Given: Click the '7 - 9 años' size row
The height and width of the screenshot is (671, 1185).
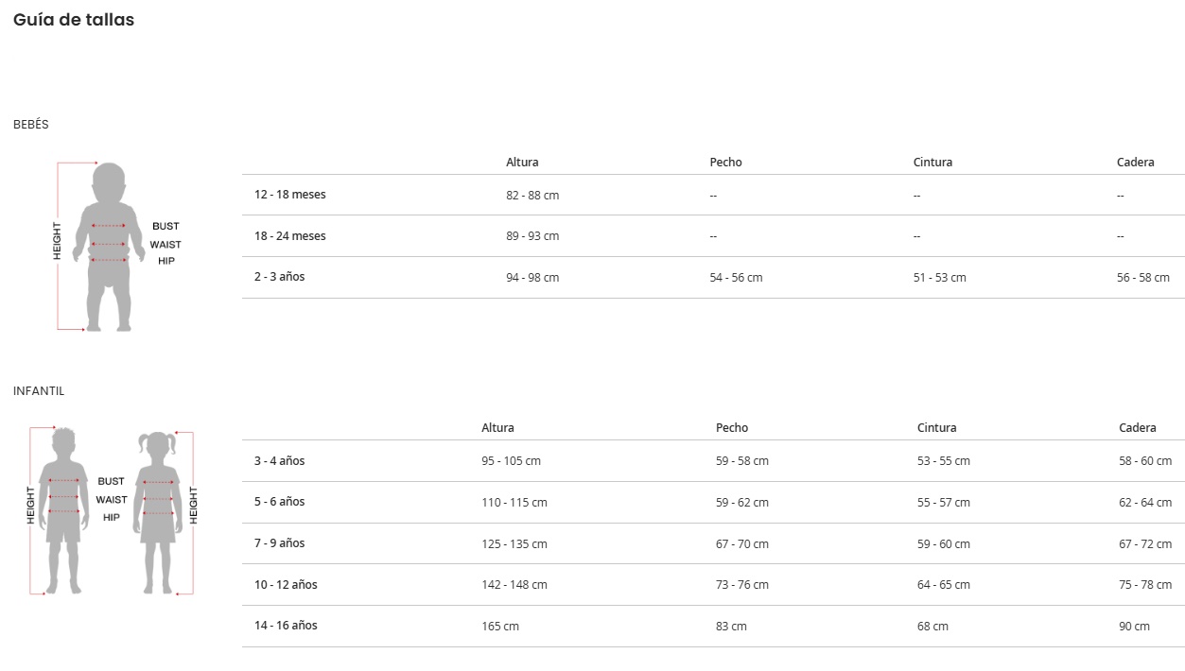Looking at the screenshot, I should (279, 543).
